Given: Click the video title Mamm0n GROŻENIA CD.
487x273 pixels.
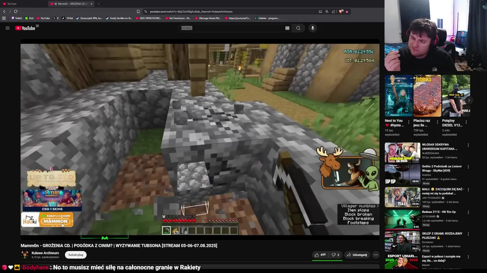Looking at the screenshot, I should [x=119, y=246].
